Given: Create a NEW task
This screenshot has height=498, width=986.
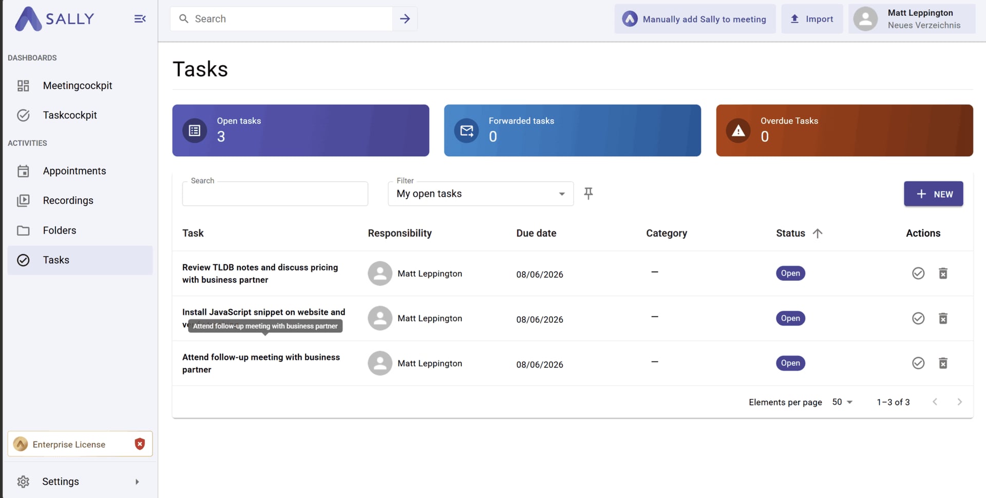Looking at the screenshot, I should click(x=933, y=194).
